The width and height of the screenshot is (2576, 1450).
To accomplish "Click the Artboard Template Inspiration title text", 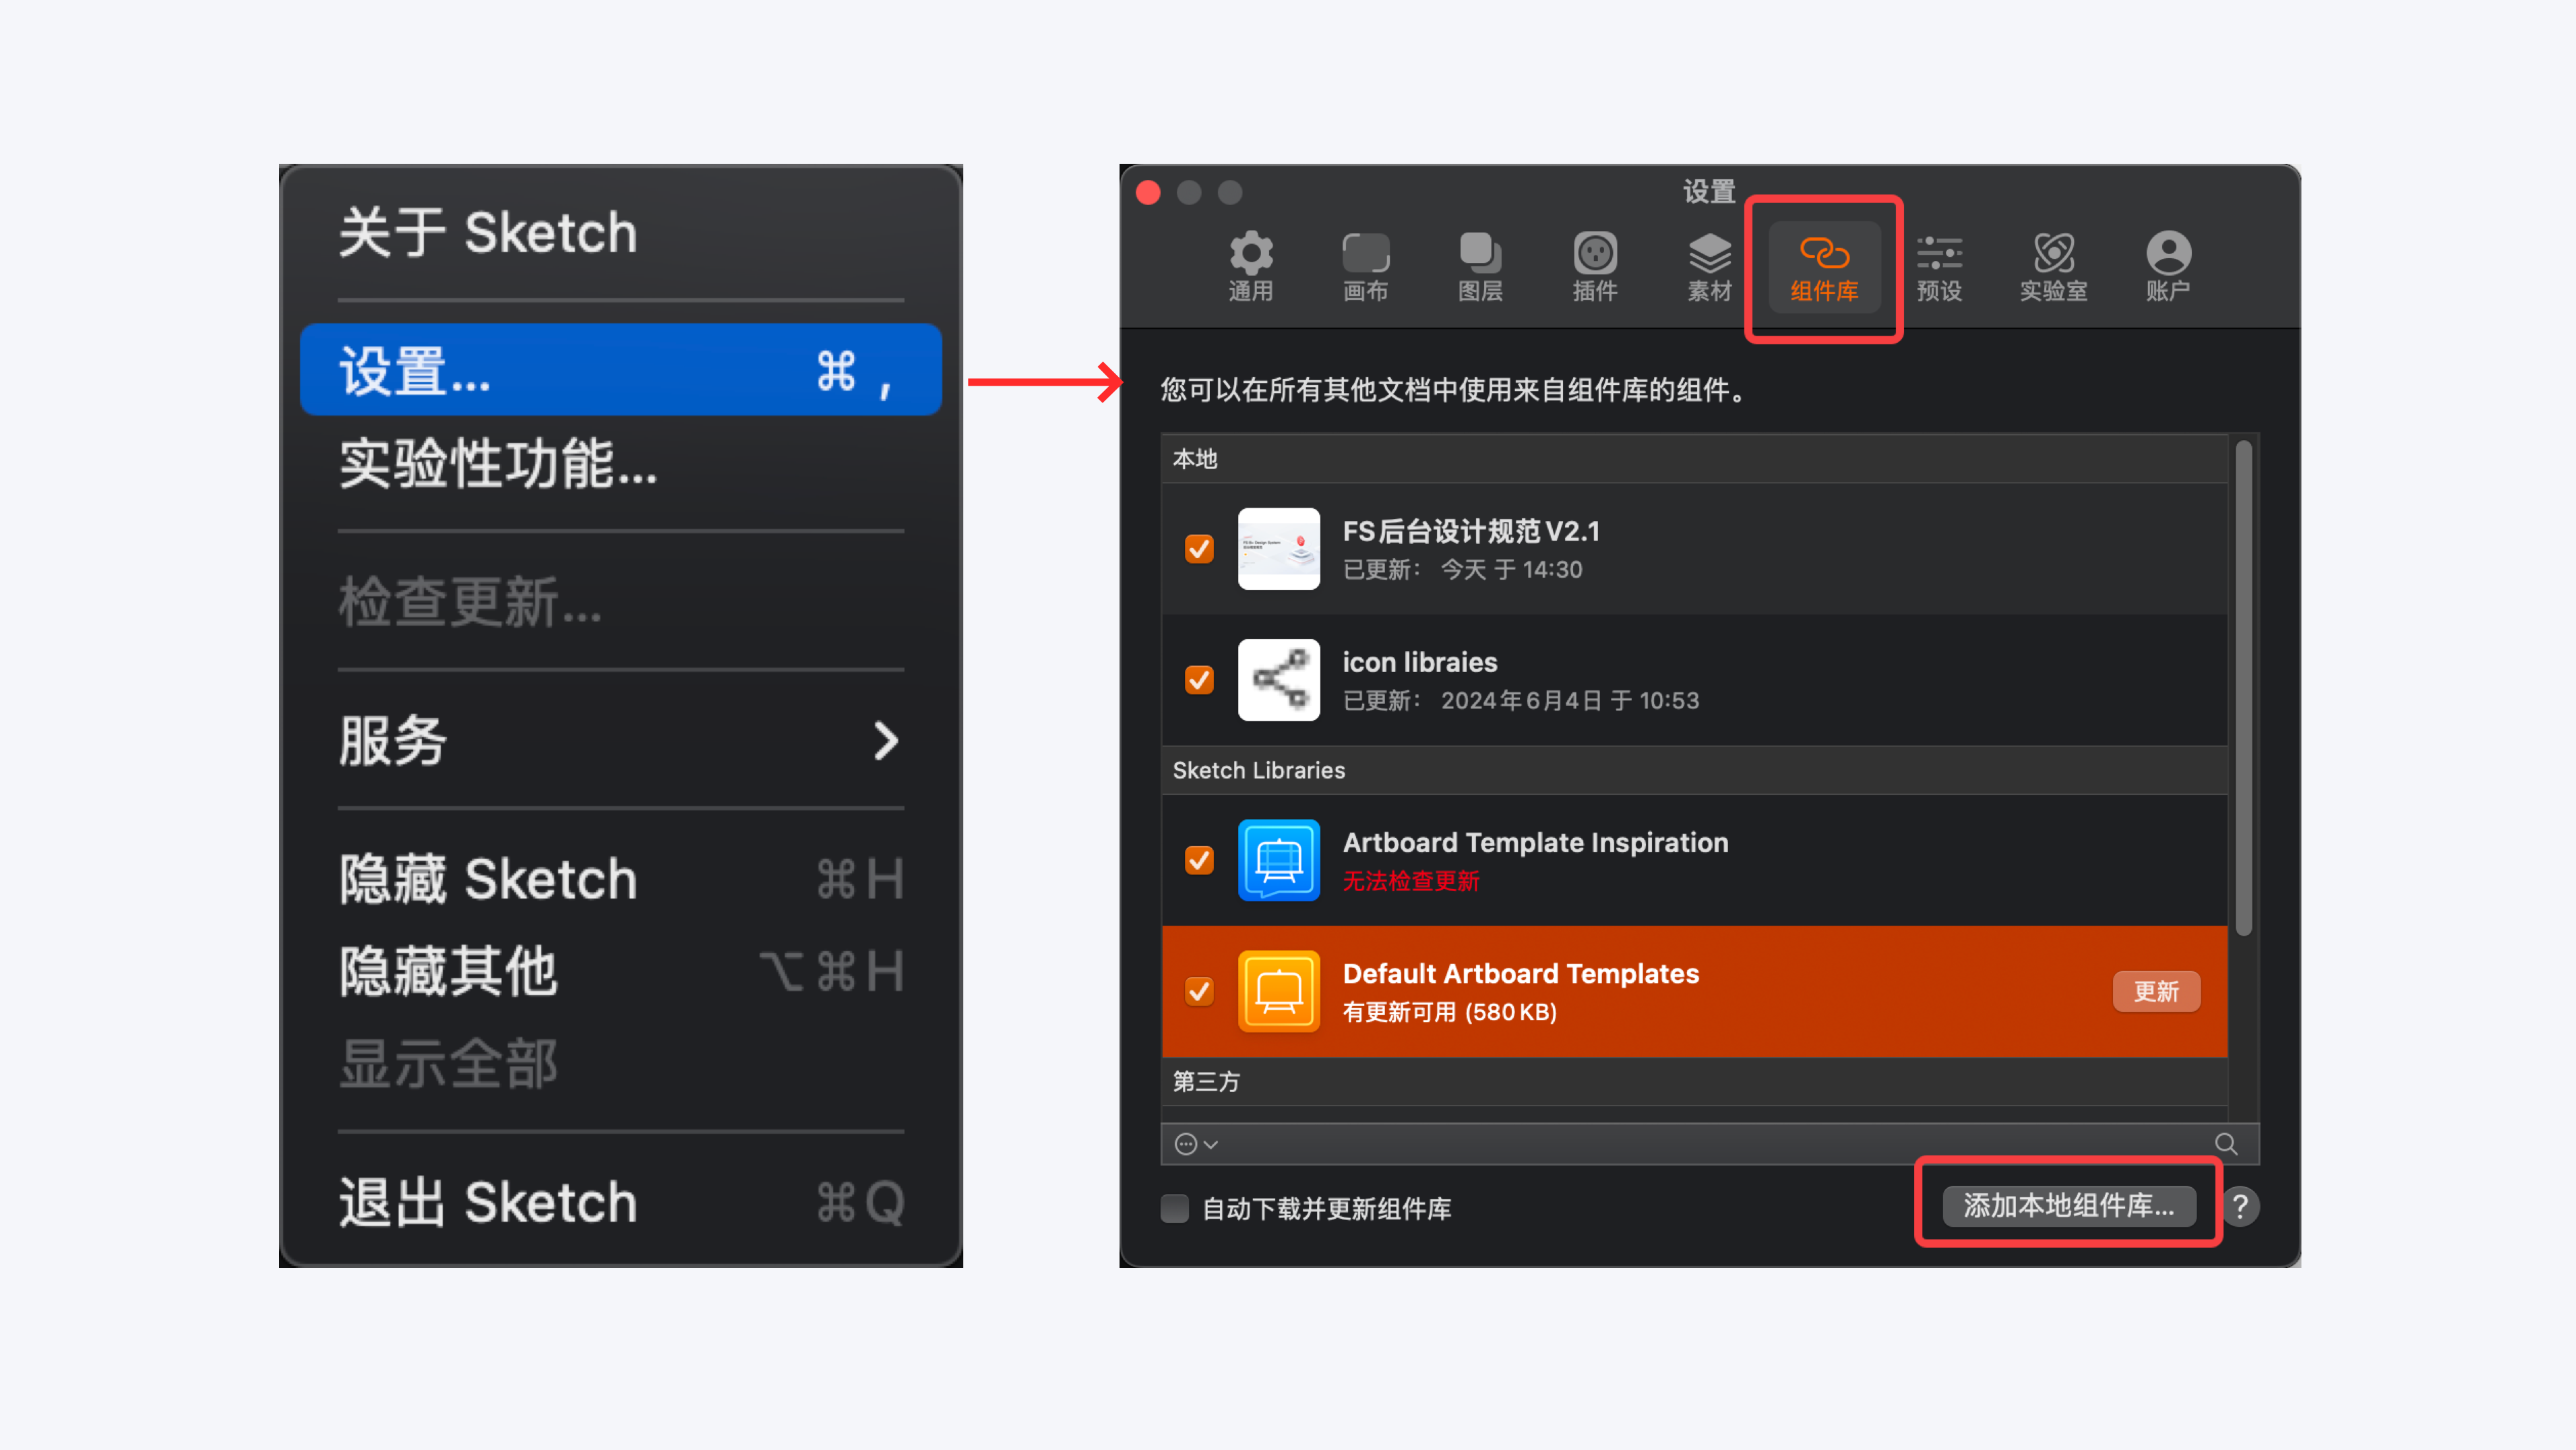I will 1535,842.
